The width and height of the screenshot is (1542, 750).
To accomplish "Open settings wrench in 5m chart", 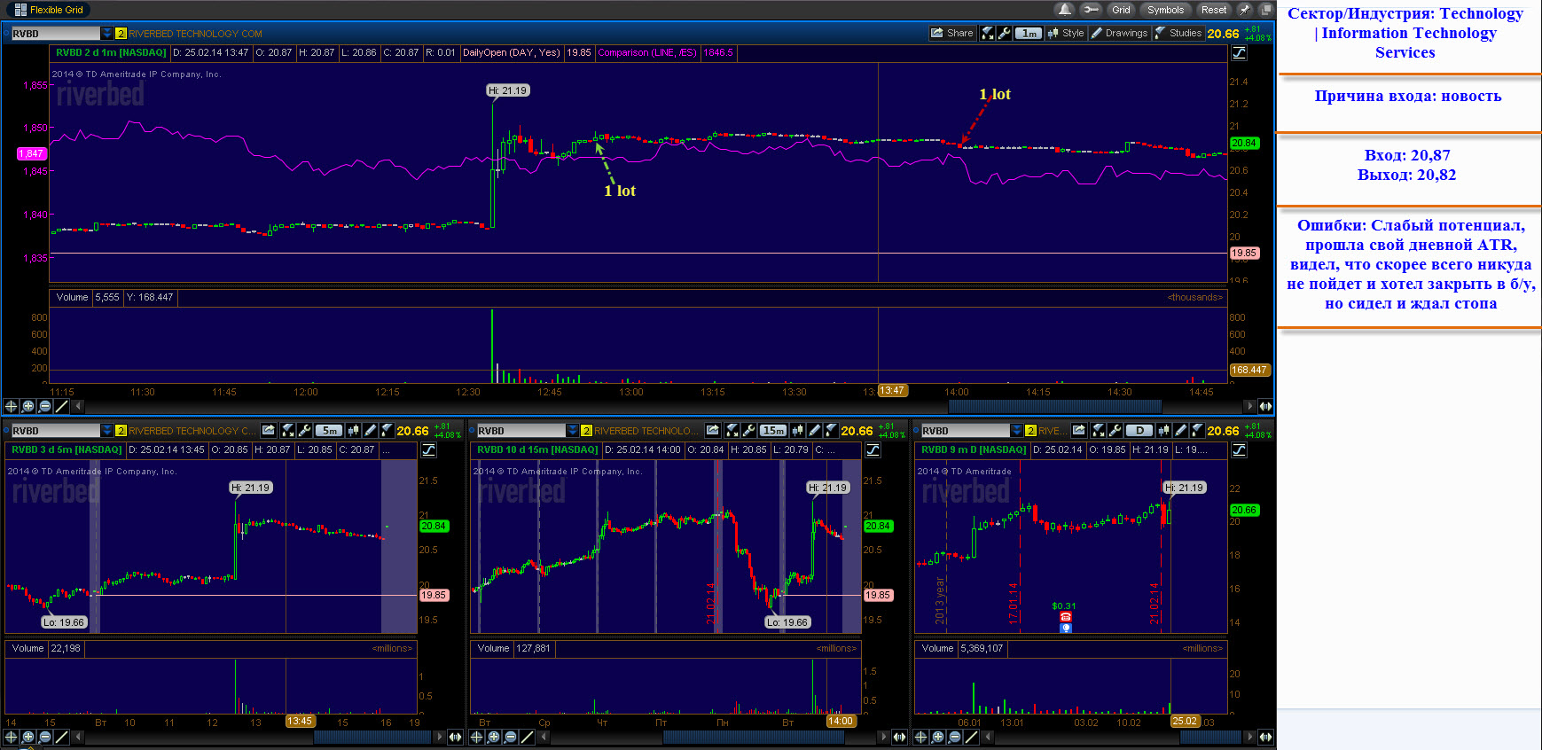I will (x=304, y=430).
